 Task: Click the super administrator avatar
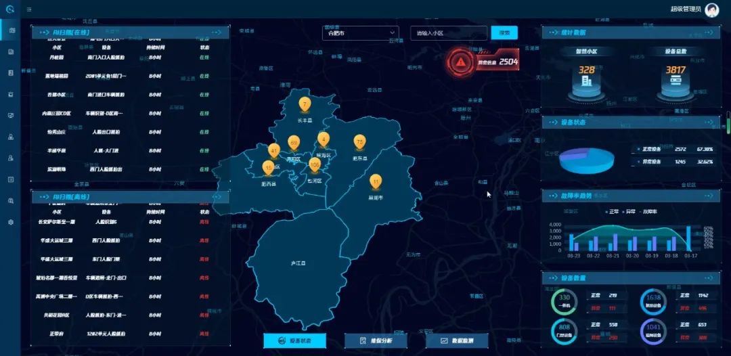pyautogui.click(x=711, y=9)
